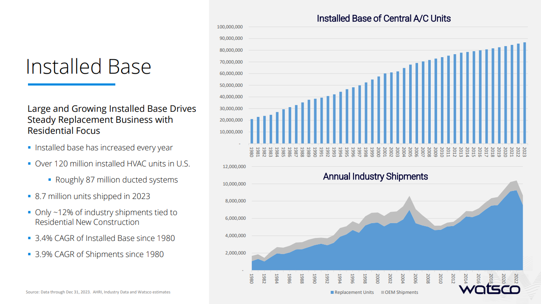Click the blue underline bar below the title
The width and height of the screenshot is (541, 304).
(71, 84)
